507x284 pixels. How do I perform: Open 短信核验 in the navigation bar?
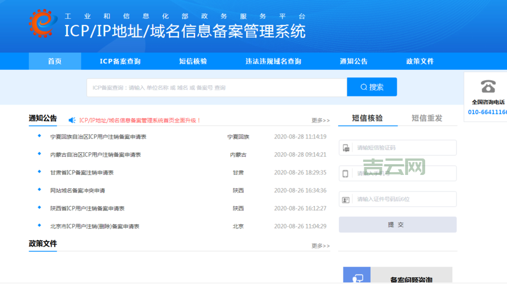coord(193,61)
